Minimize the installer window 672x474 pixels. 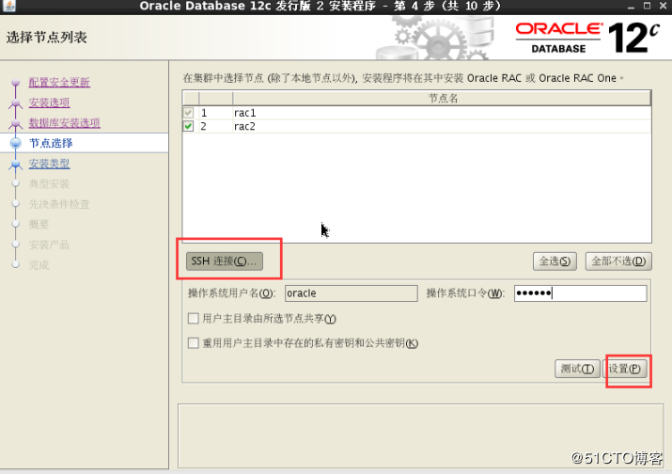coord(631,6)
